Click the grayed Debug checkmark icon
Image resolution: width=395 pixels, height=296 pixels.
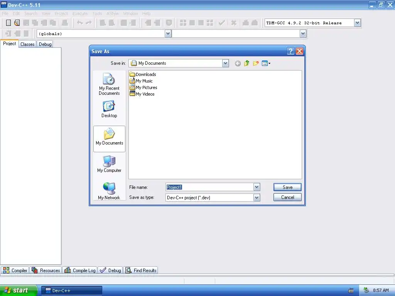click(222, 23)
